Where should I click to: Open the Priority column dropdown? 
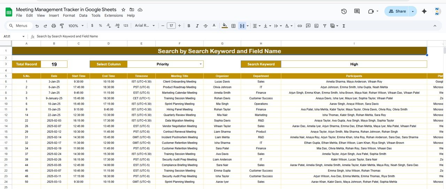[200, 64]
